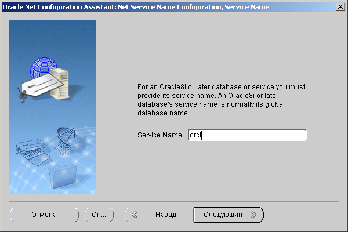The width and height of the screenshot is (348, 232).
Task: Click the Service Name label
Action: click(x=161, y=135)
